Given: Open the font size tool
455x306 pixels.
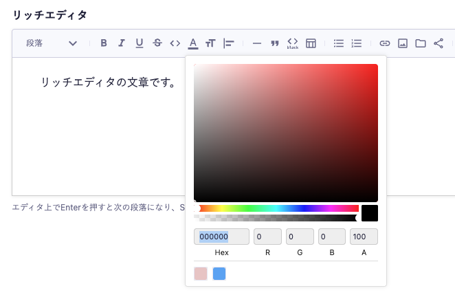Looking at the screenshot, I should pyautogui.click(x=211, y=43).
